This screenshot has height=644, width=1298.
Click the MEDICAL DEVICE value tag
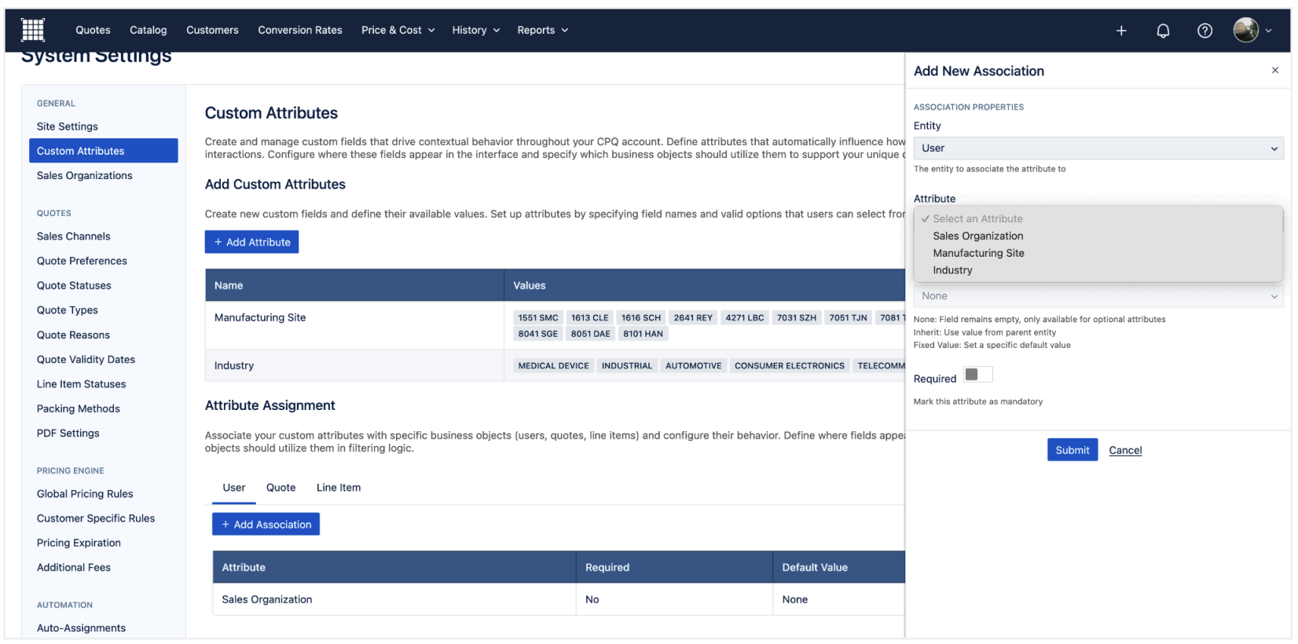553,366
